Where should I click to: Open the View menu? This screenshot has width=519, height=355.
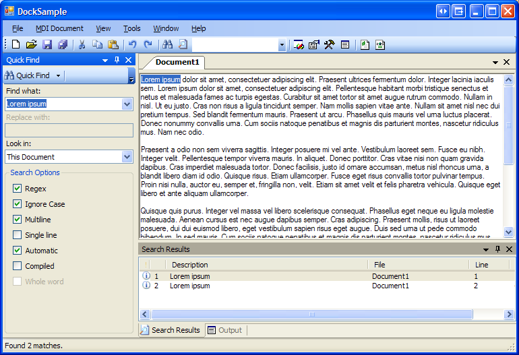coord(103,28)
